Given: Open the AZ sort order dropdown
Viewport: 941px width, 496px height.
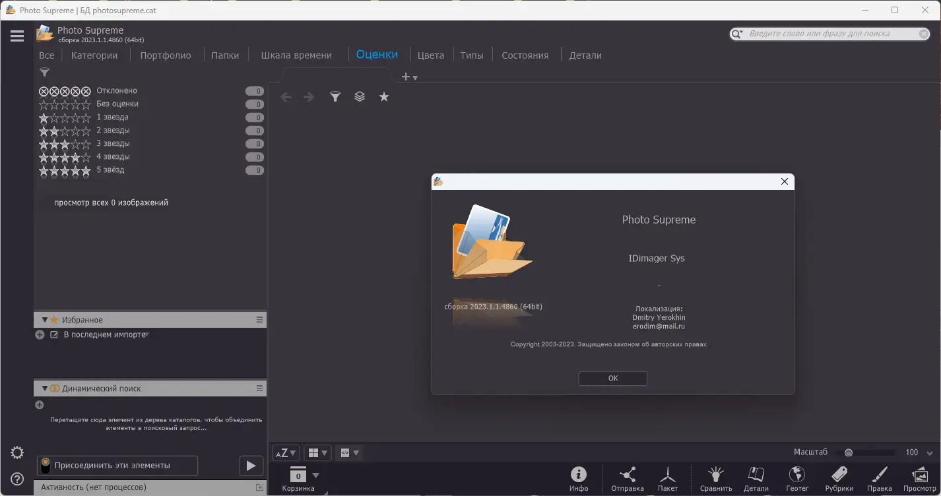Looking at the screenshot, I should point(286,453).
